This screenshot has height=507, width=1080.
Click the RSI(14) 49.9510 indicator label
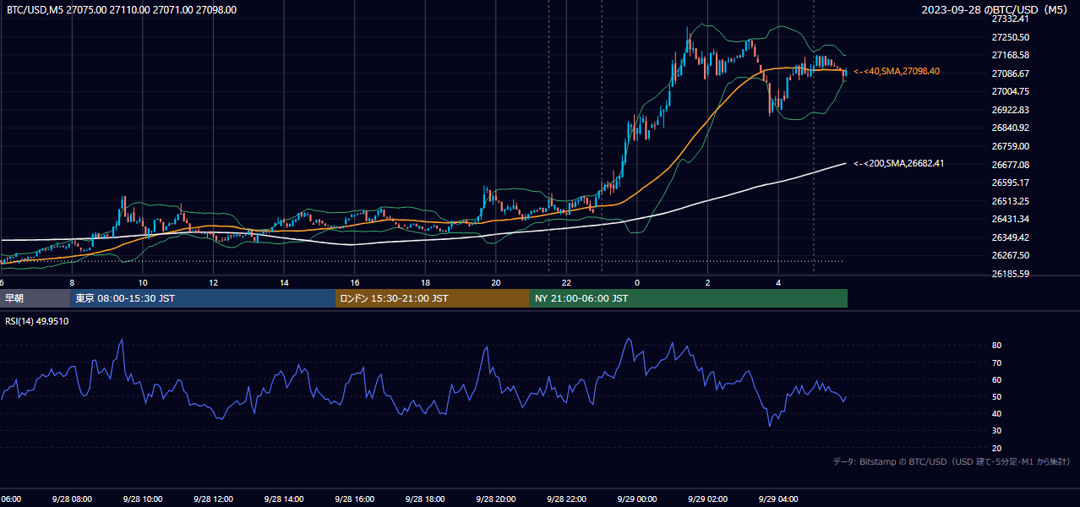(x=37, y=321)
